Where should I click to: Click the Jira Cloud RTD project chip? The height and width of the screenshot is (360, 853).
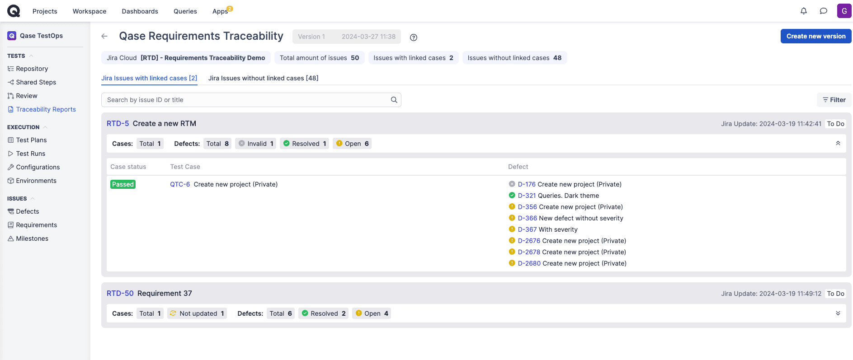tap(186, 58)
